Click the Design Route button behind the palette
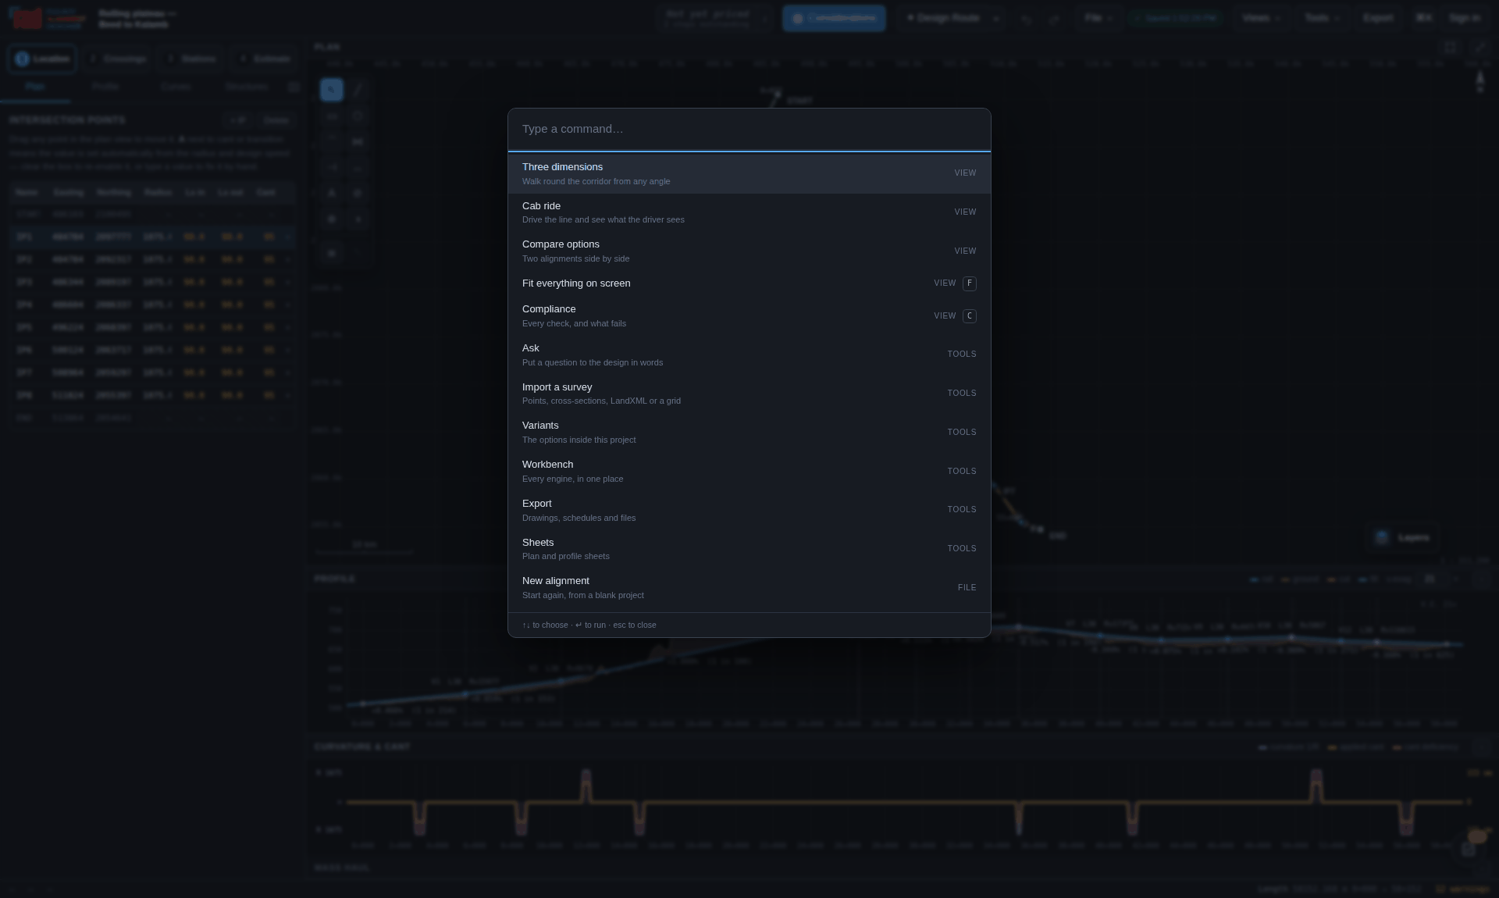The image size is (1499, 898). pyautogui.click(x=943, y=18)
